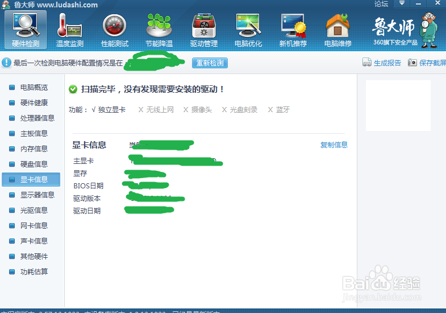Image resolution: width=446 pixels, height=313 pixels.
Task: Open the 论坛 forum link
Action: pos(381,4)
